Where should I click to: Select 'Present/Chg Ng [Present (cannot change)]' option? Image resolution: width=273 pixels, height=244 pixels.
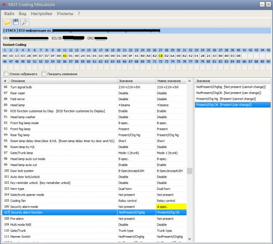click(226, 99)
